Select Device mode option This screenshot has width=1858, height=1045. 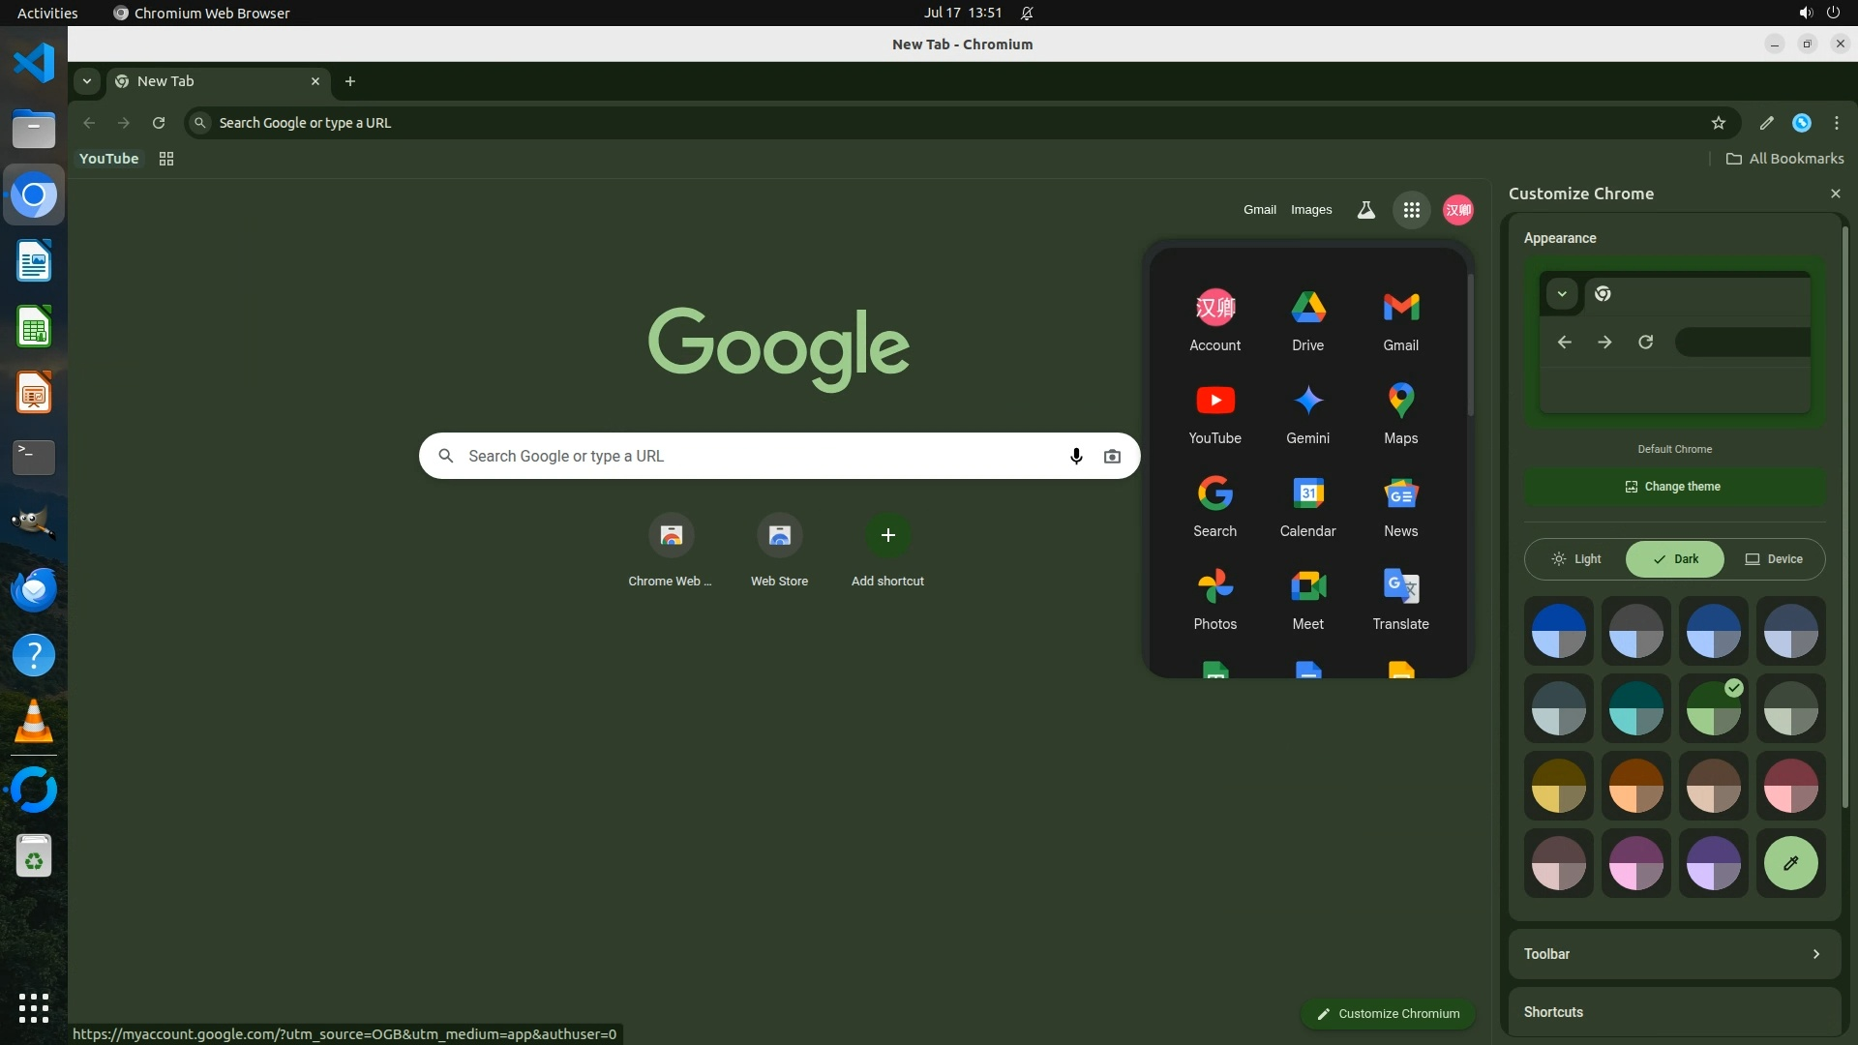[1774, 559]
